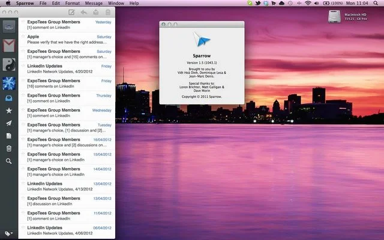Open the Window menu
Viewport: 384px width, 240px height.
[x=116, y=3]
